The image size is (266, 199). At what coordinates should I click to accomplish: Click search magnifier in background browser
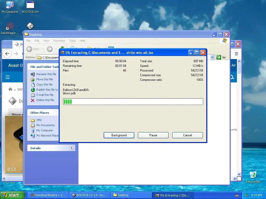click(232, 77)
